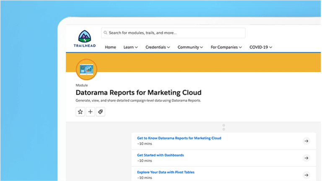Open the Community dropdown menu
The image size is (322, 181).
pos(190,47)
